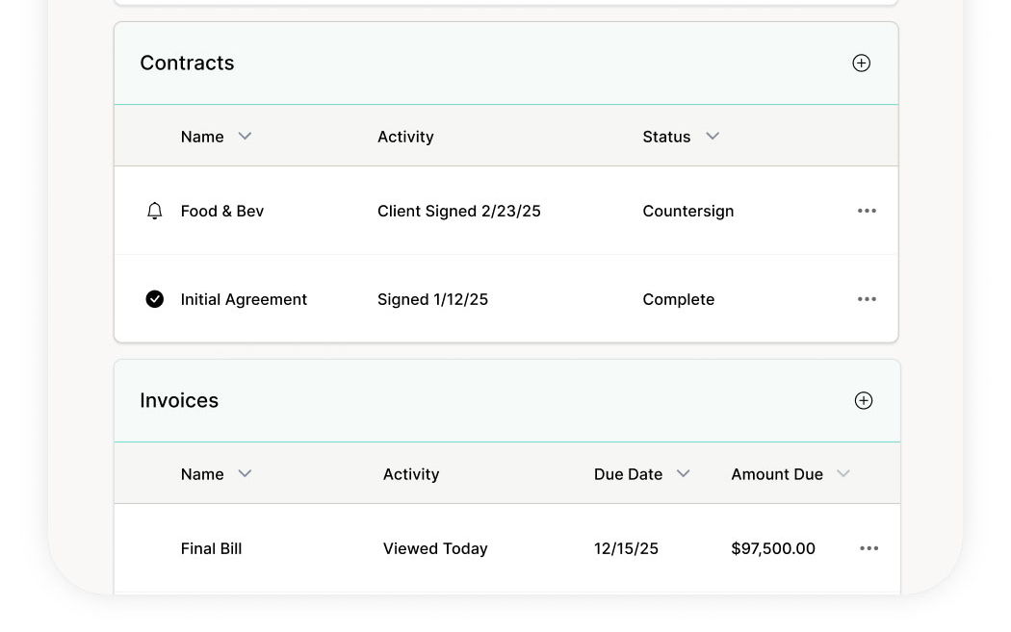The height and width of the screenshot is (632, 1011).
Task: Open the Food & Bev contract
Action: [x=222, y=212]
